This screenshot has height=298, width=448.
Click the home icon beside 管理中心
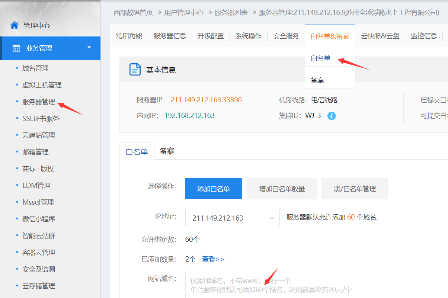pyautogui.click(x=14, y=25)
